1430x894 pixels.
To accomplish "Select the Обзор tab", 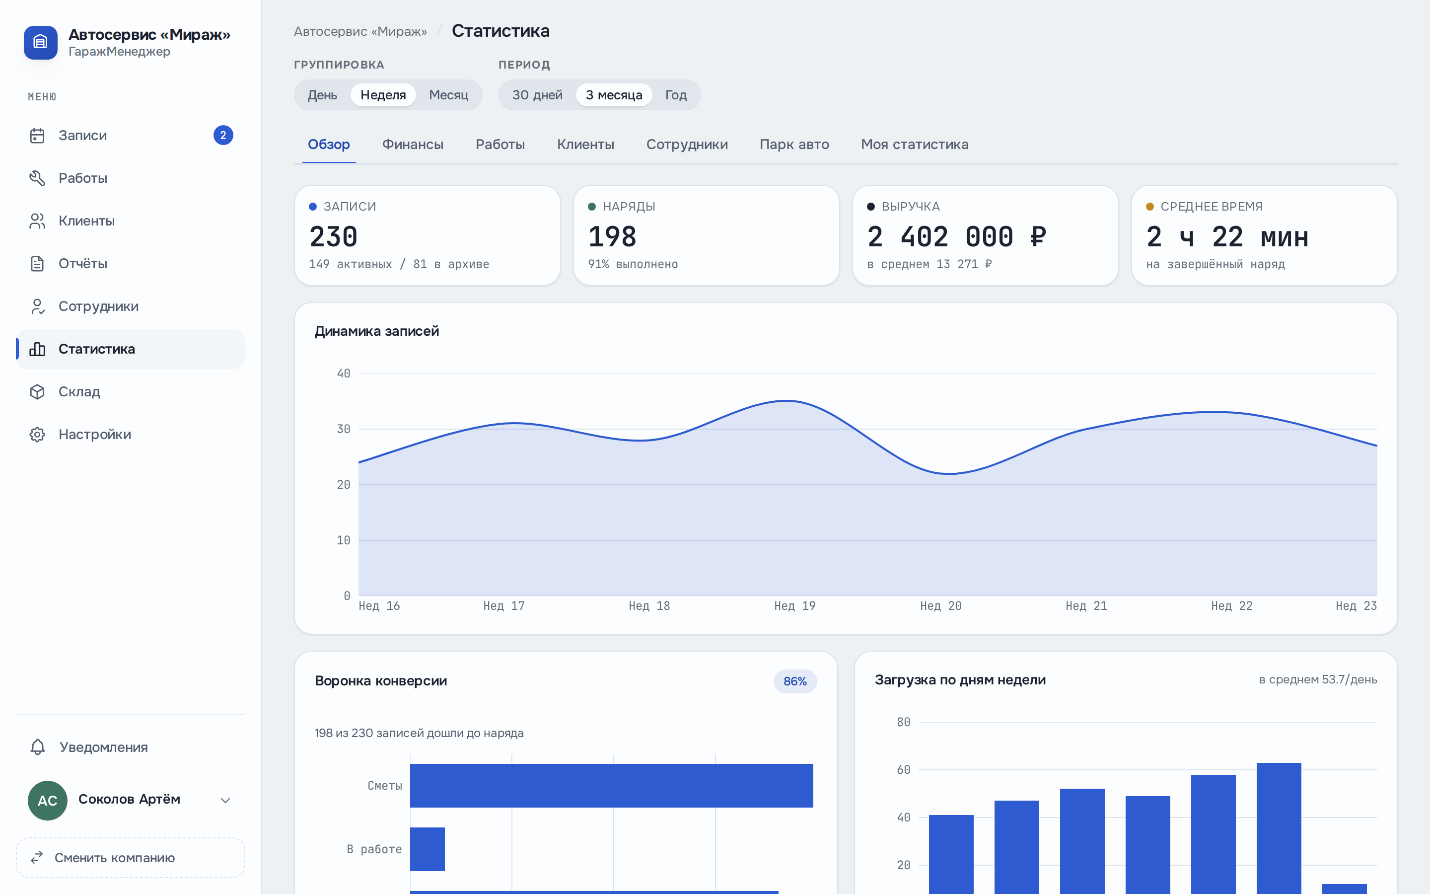I will (x=329, y=144).
